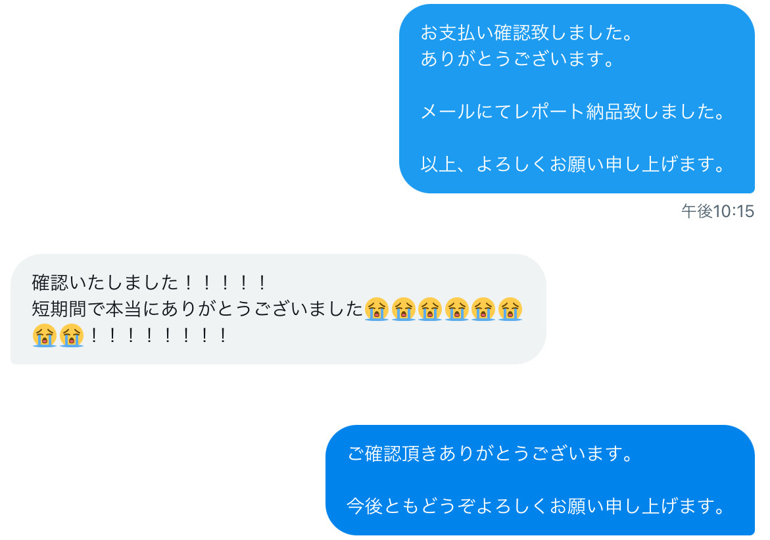The height and width of the screenshot is (540, 770).
Task: Select the 短期間で本当にありがとうございました text
Action: click(x=197, y=309)
